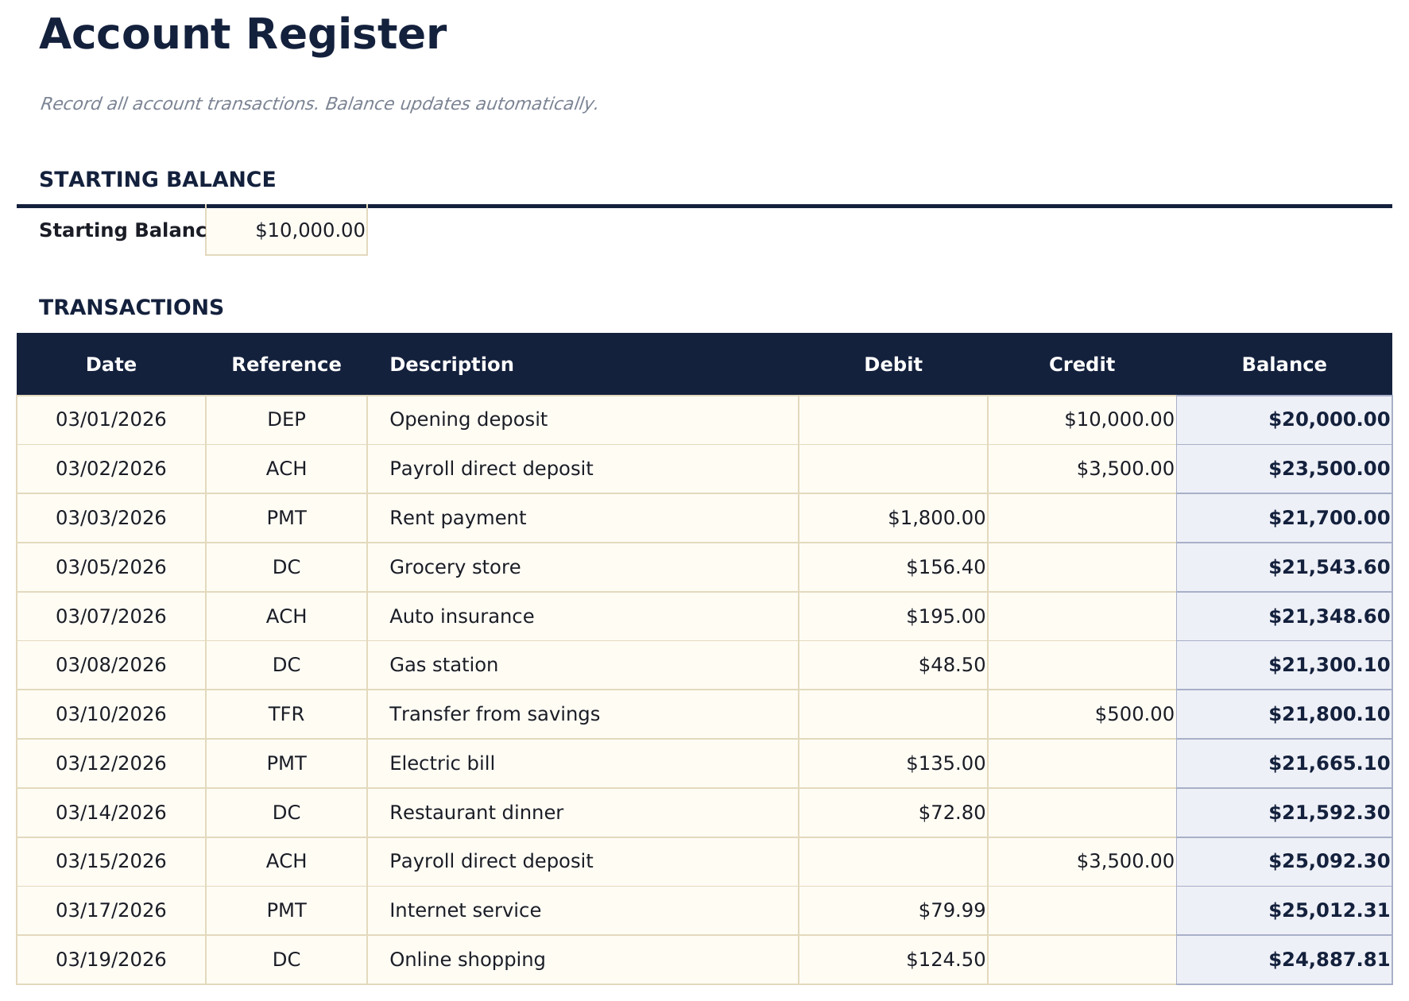Click the TRANSACTIONS section heading

(x=132, y=307)
